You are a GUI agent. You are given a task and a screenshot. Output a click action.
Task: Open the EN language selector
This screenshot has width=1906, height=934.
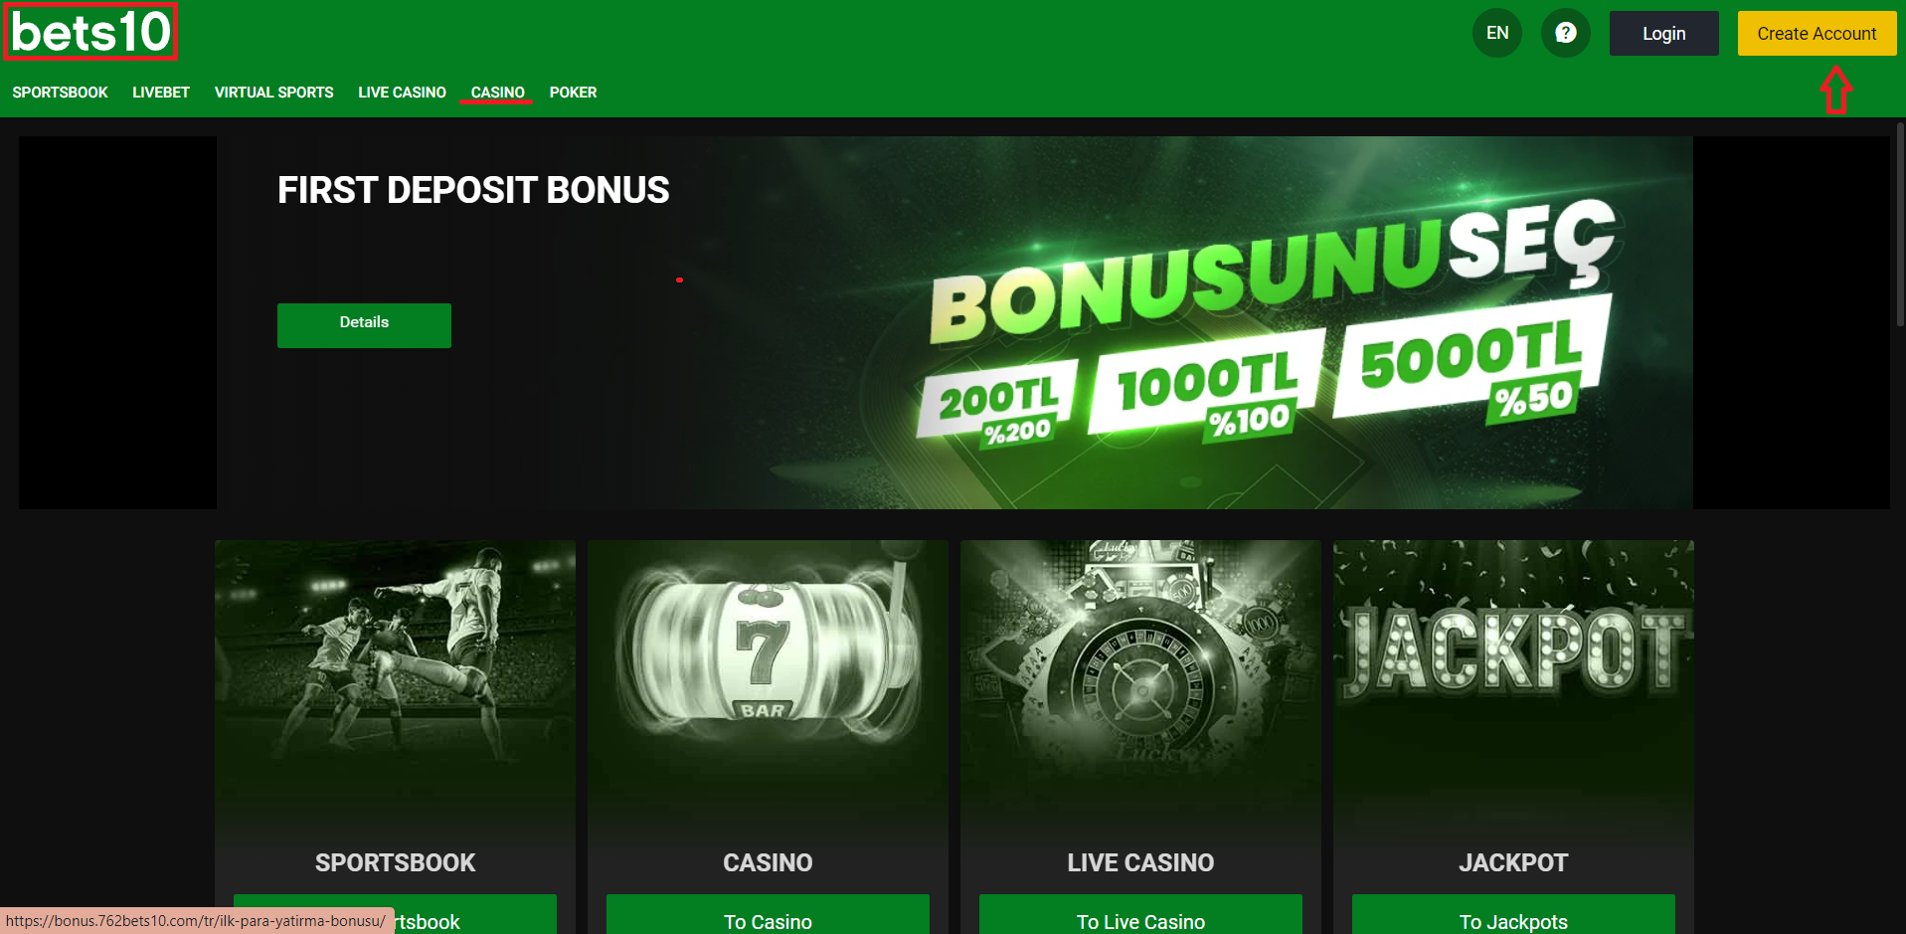(x=1496, y=33)
